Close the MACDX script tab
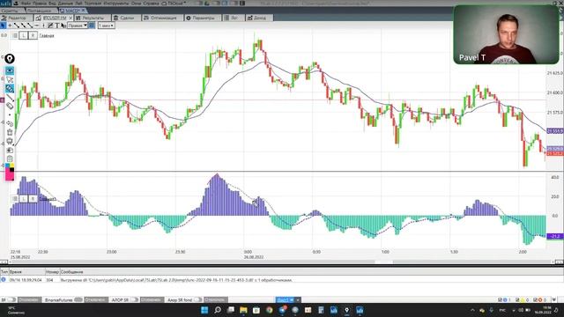Image resolution: width=564 pixels, height=317 pixels. (x=84, y=11)
